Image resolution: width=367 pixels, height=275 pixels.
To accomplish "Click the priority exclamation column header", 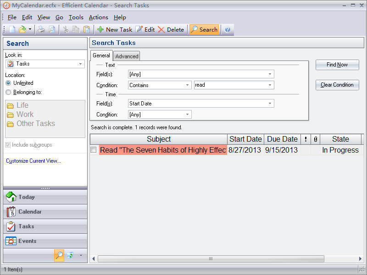I will tap(306, 139).
